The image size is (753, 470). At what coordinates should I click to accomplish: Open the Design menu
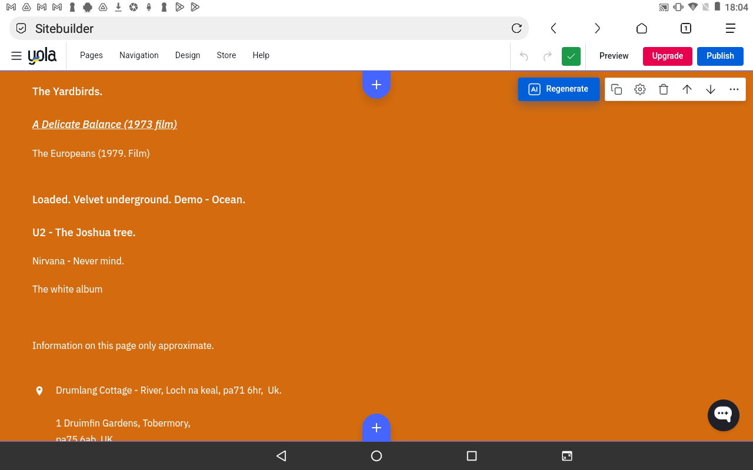188,55
